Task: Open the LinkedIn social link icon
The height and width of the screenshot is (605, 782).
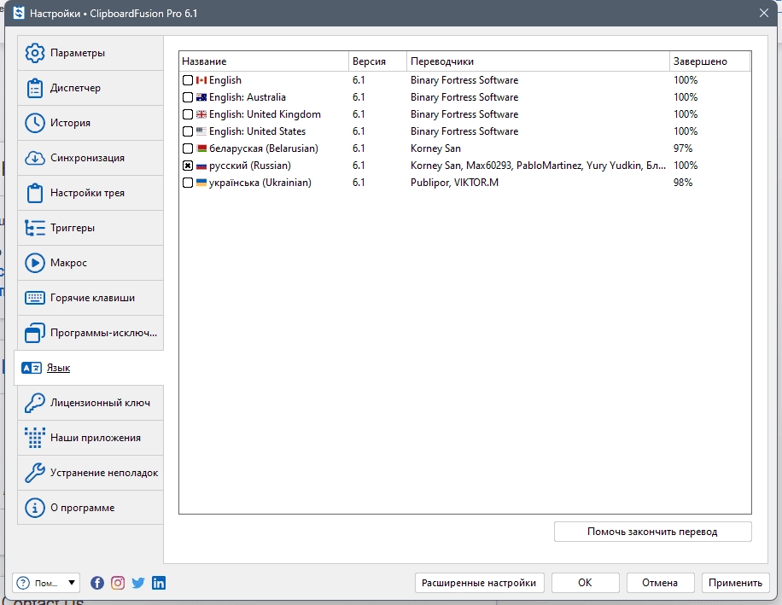Action: [159, 583]
